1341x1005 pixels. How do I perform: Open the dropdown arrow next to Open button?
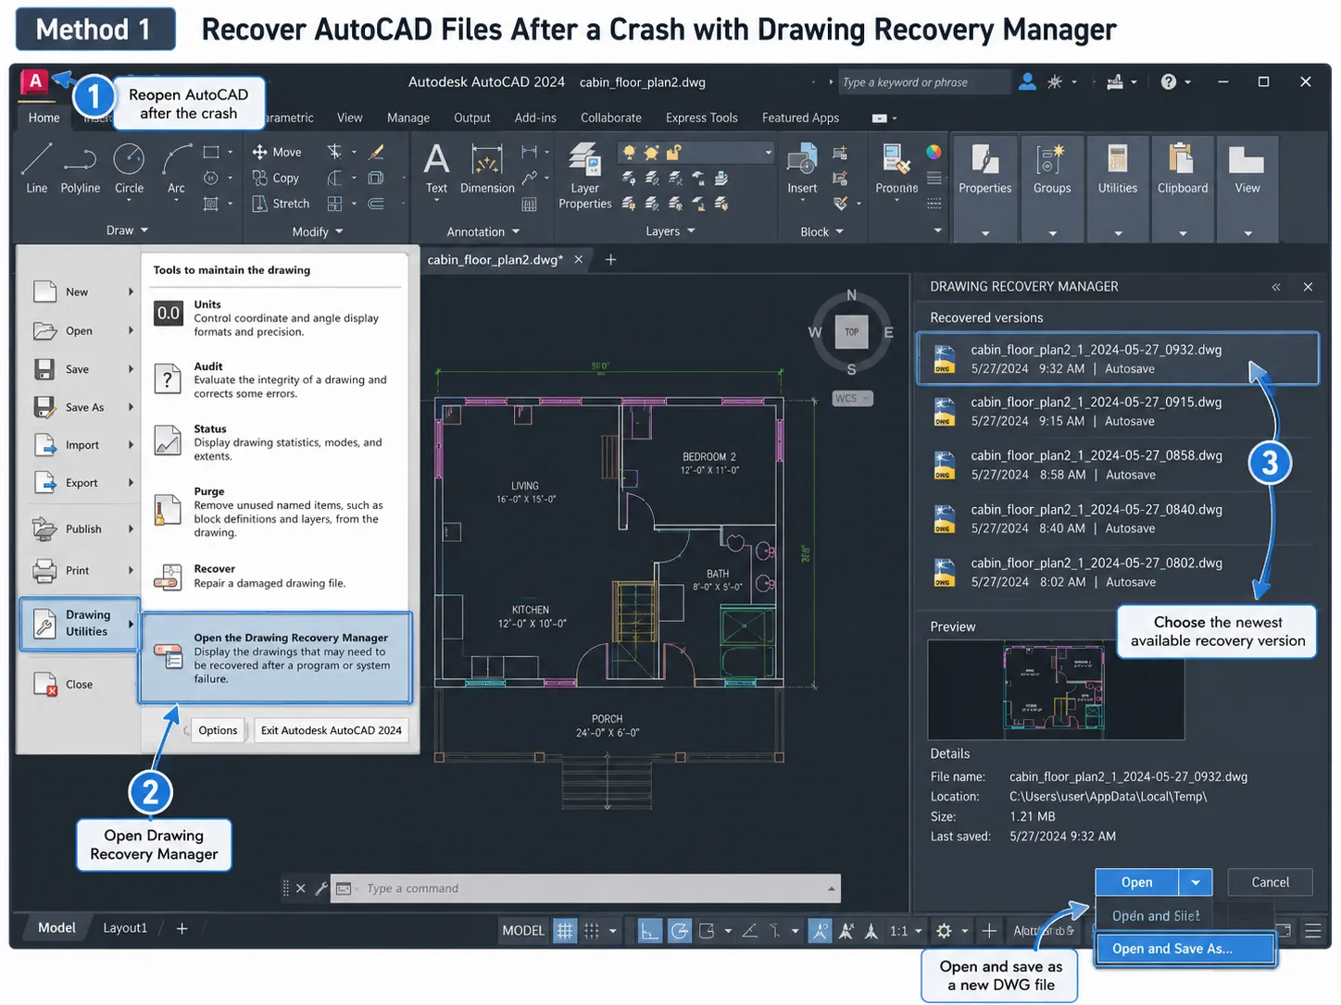[1196, 882]
